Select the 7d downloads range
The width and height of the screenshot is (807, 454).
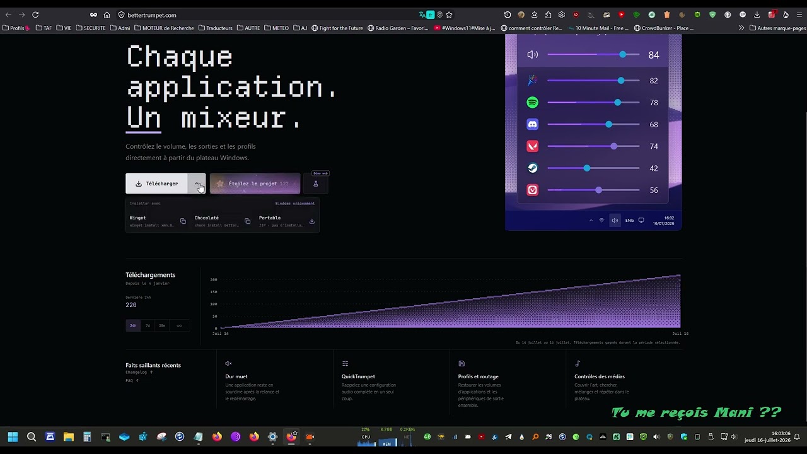coord(148,325)
